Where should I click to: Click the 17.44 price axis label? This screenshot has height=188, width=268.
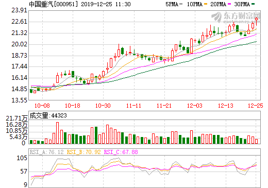[19, 66]
